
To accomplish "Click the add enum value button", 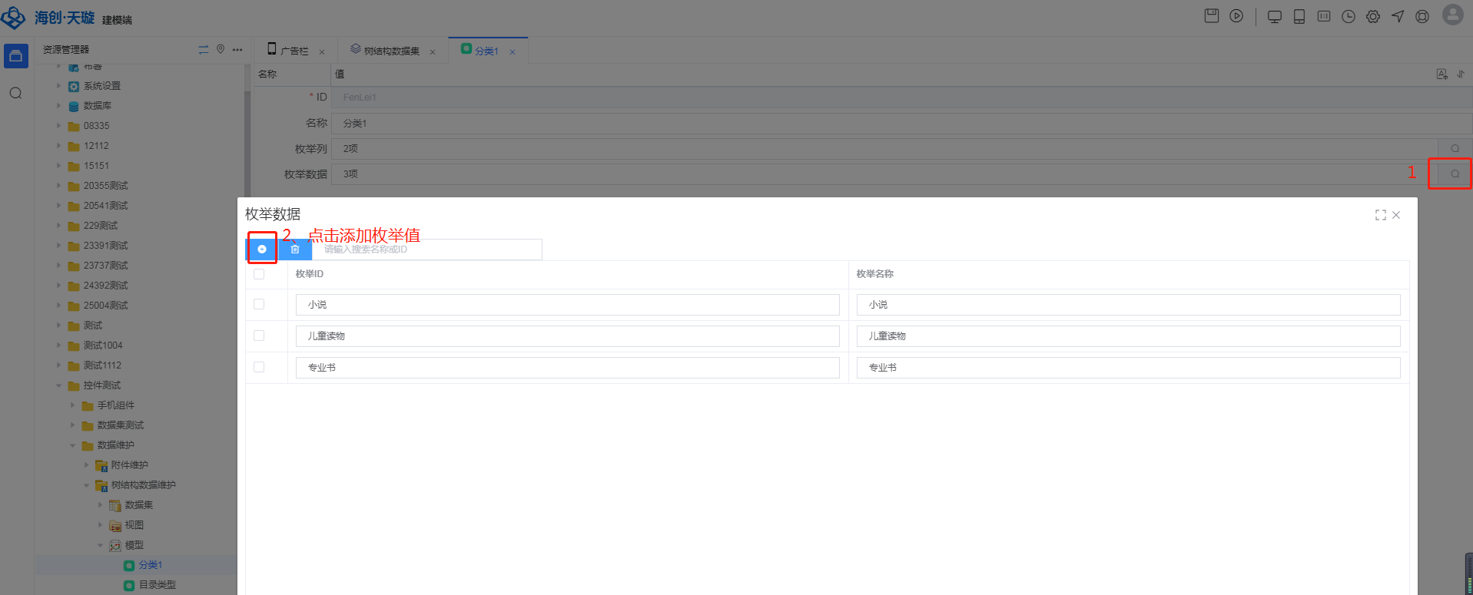I will tap(262, 250).
